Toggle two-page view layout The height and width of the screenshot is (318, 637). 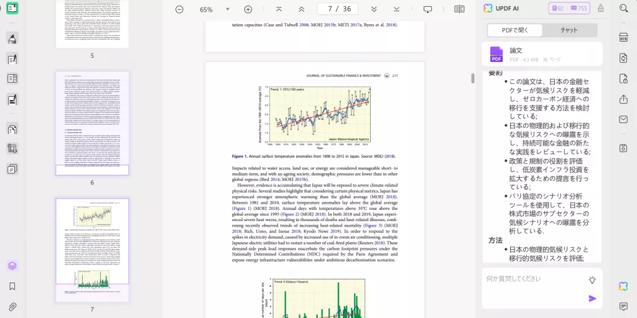tap(460, 9)
